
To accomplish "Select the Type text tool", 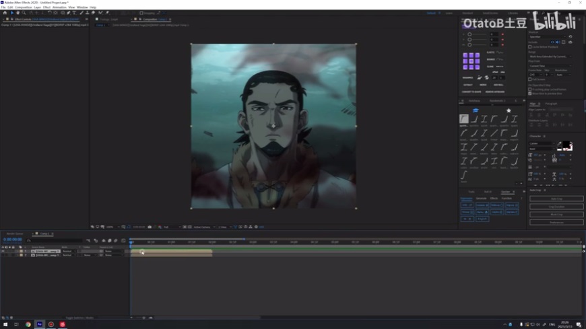I will (x=74, y=13).
